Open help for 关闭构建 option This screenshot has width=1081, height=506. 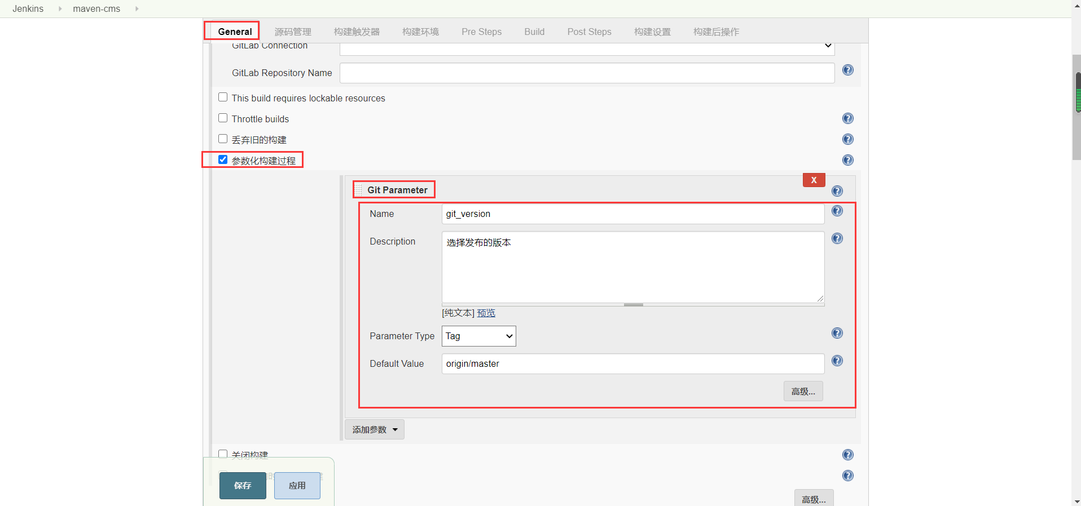847,455
